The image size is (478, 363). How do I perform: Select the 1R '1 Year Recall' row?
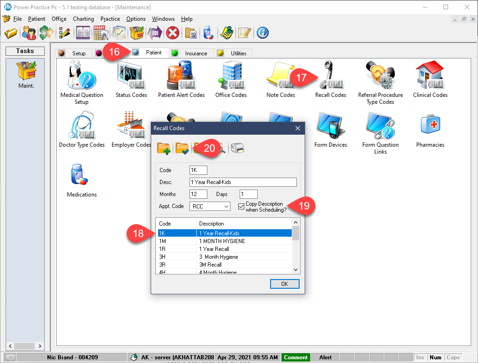pyautogui.click(x=224, y=249)
